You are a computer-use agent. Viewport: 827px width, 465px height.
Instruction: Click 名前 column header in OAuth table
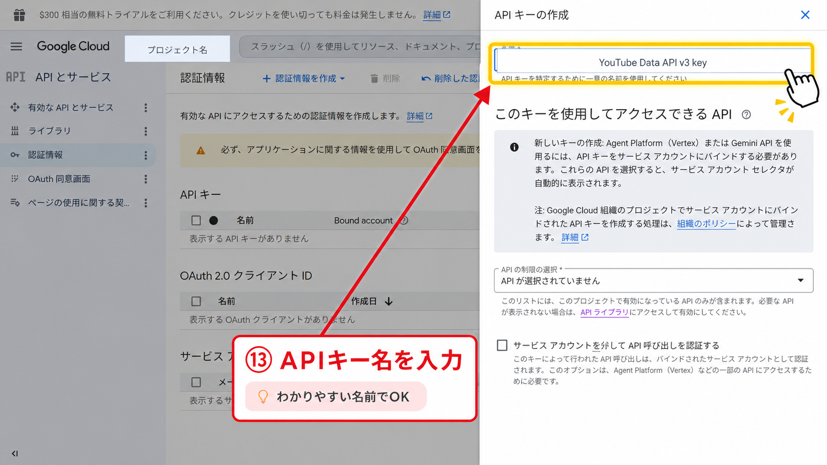227,301
